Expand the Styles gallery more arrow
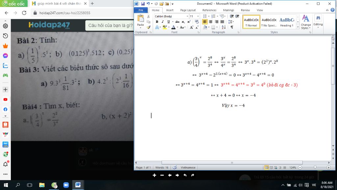This screenshot has height=190, width=337. pos(298,27)
